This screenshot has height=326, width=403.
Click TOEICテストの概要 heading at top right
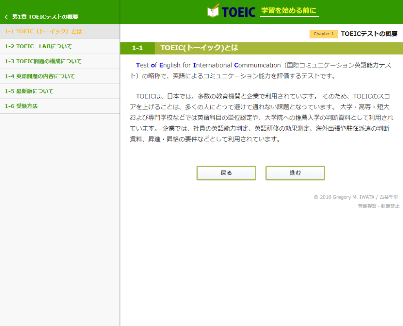coord(369,34)
